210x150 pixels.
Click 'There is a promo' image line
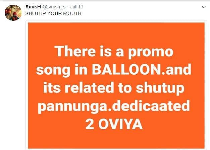click(115, 52)
